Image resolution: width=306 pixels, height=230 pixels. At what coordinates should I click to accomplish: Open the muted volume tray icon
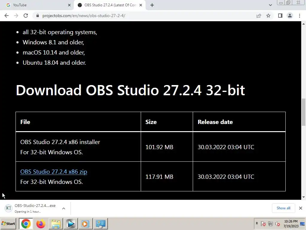point(278,223)
